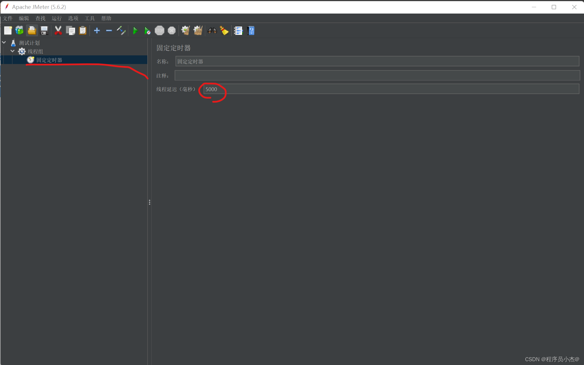Collapse the 测试计划 tree node arrow
584x365 pixels.
coord(4,43)
